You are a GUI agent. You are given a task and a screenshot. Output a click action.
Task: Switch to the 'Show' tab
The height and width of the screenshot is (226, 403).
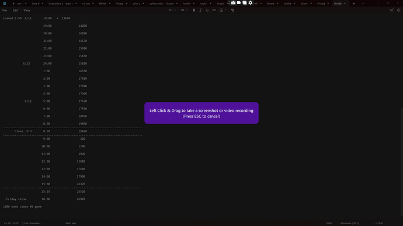(304, 3)
